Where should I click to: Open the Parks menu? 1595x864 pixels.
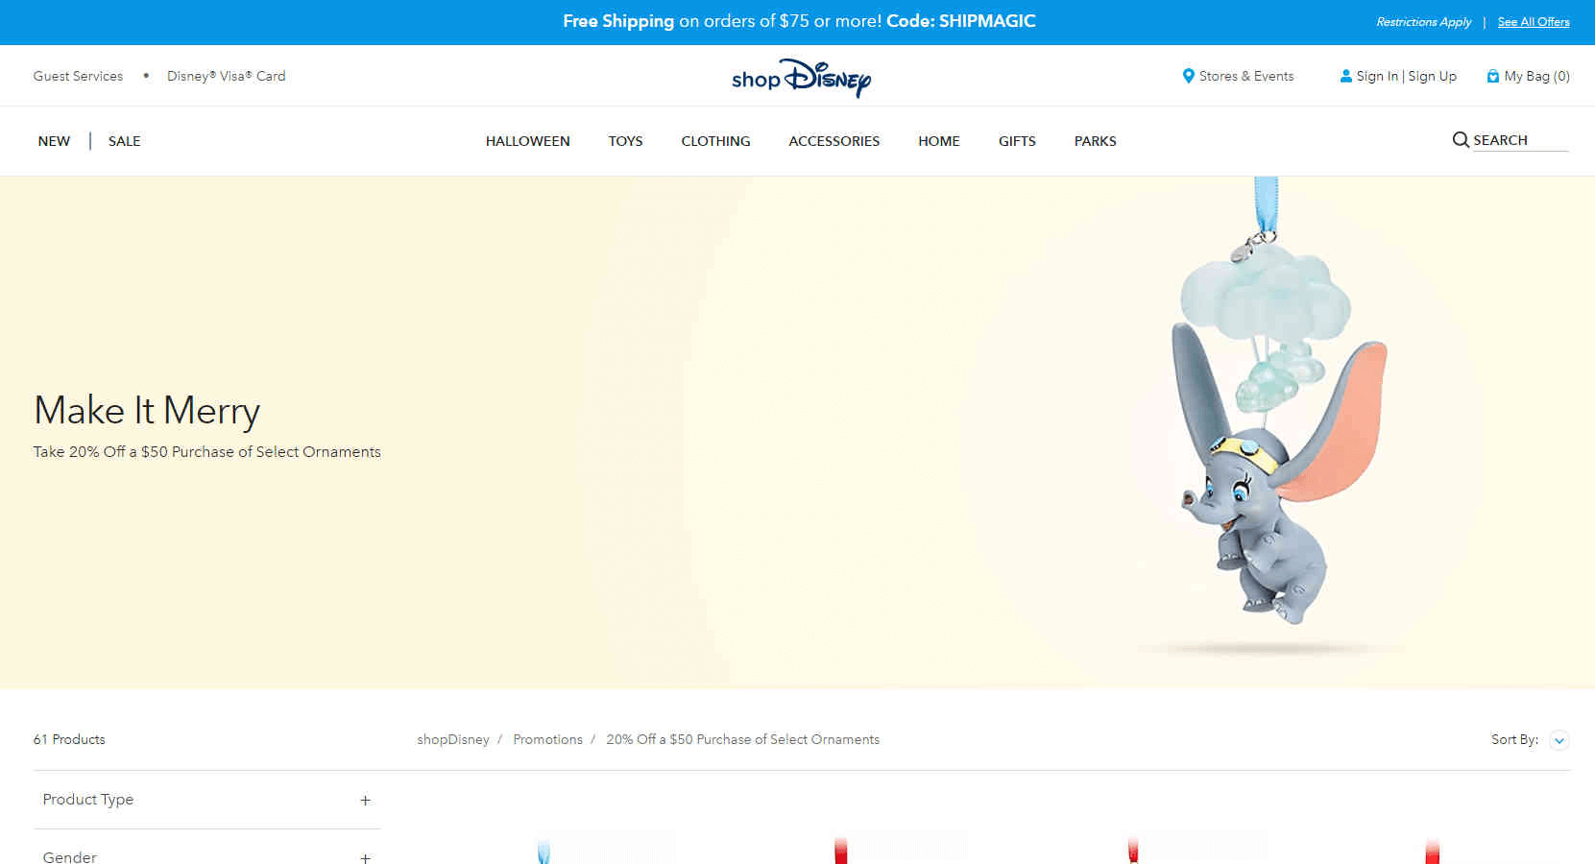pos(1095,141)
